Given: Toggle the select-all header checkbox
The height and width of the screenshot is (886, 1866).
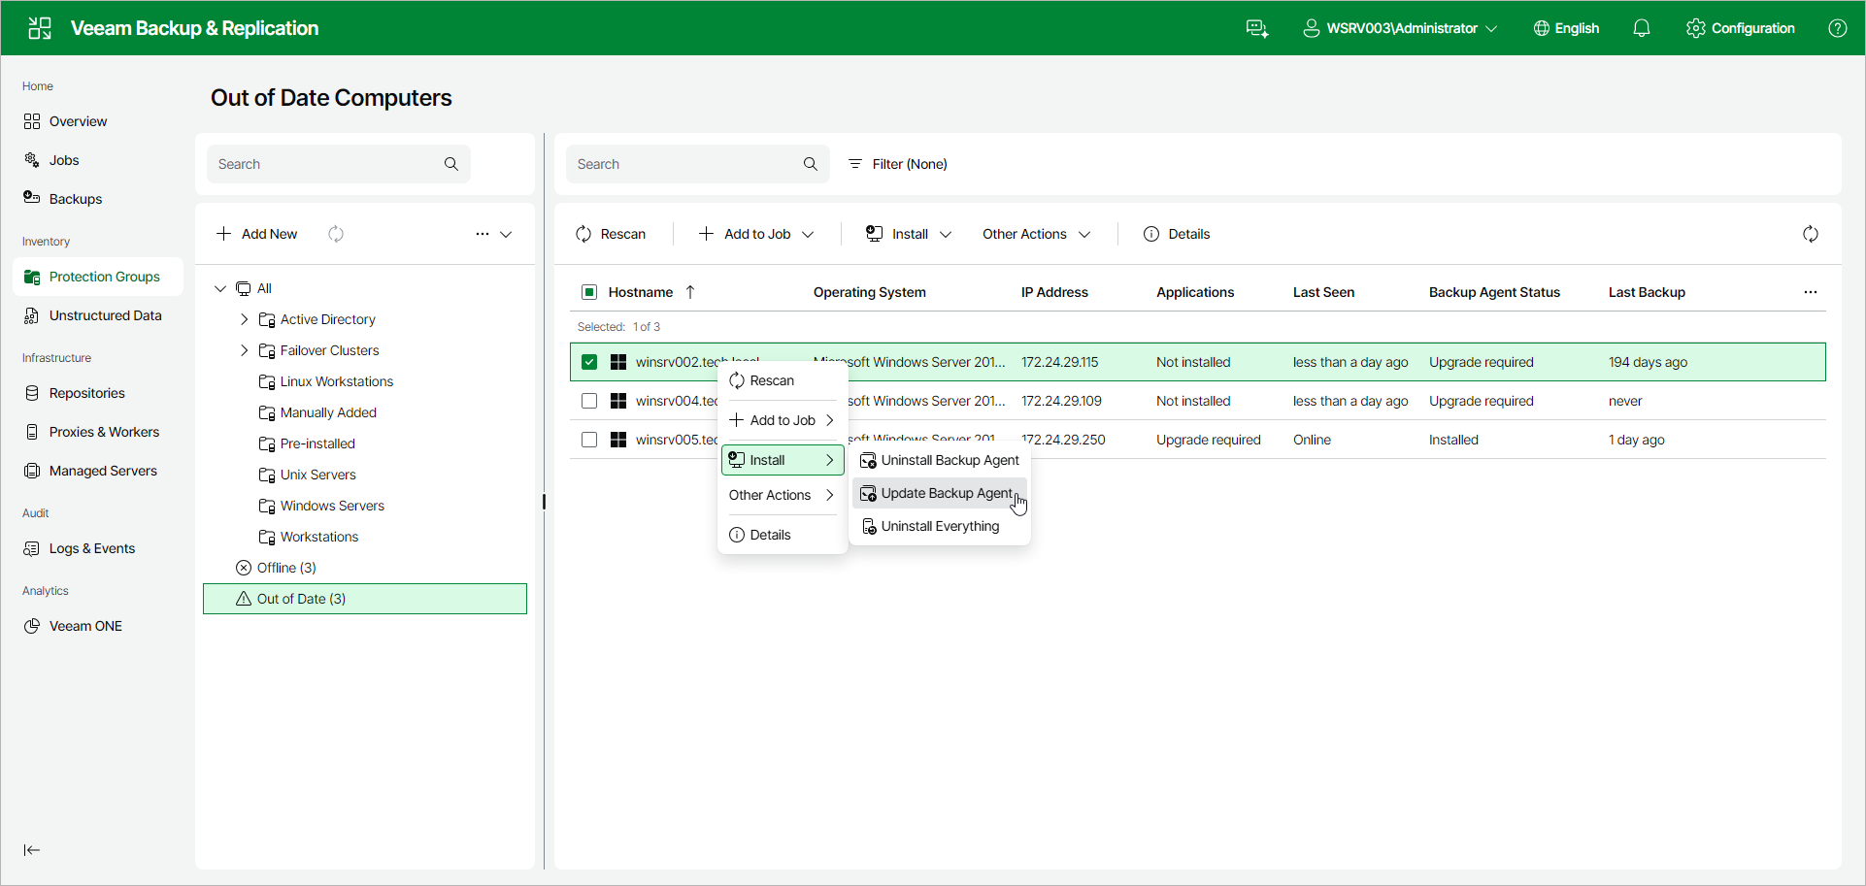Looking at the screenshot, I should [x=589, y=292].
